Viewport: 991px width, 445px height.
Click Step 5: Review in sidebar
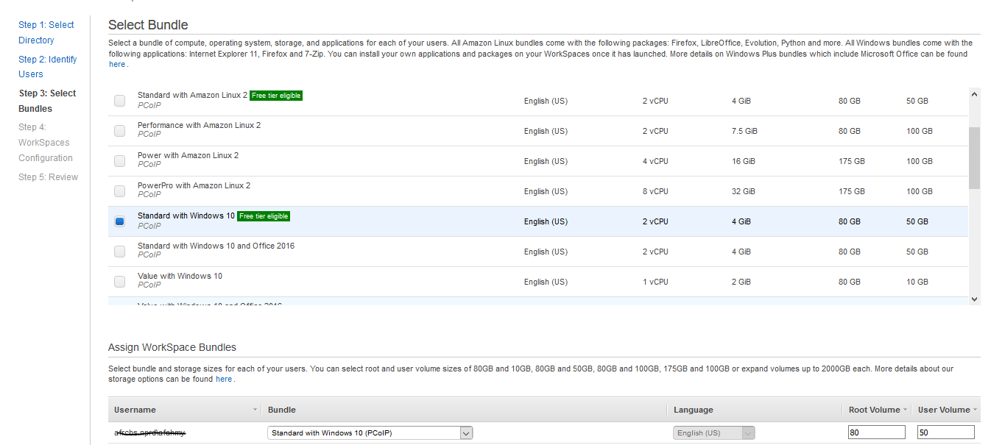(48, 177)
